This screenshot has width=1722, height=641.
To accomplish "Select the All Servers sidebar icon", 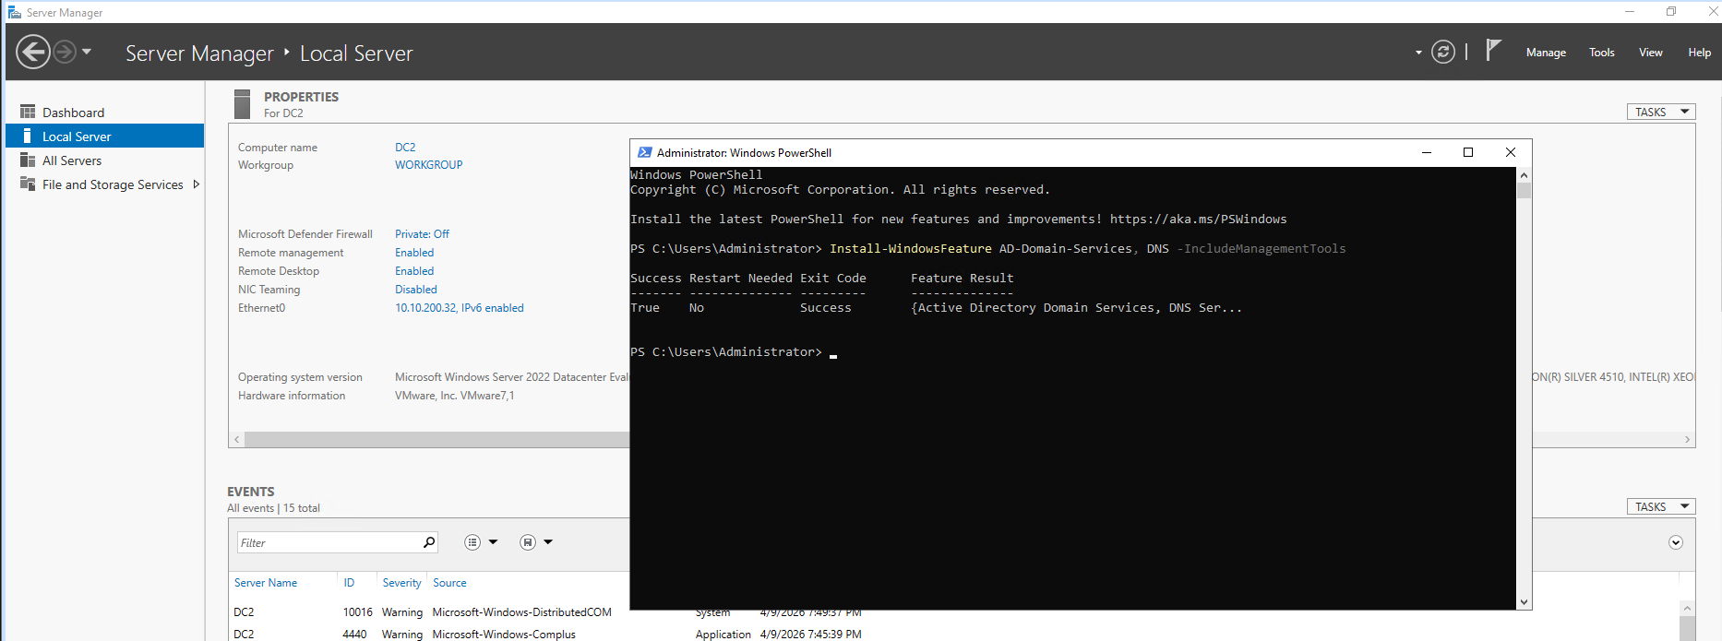I will pos(28,160).
